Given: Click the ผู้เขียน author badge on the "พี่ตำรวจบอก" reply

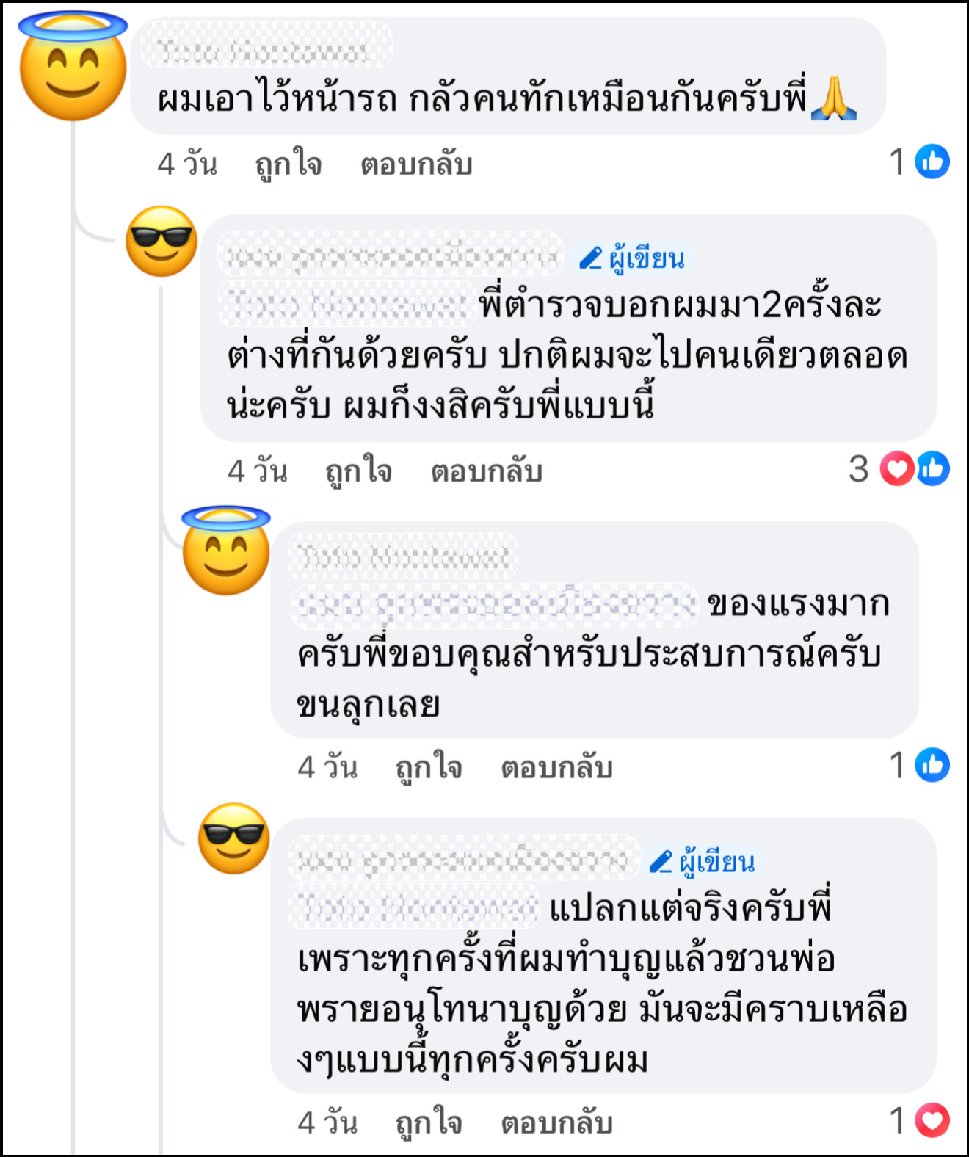Looking at the screenshot, I should pos(632,258).
